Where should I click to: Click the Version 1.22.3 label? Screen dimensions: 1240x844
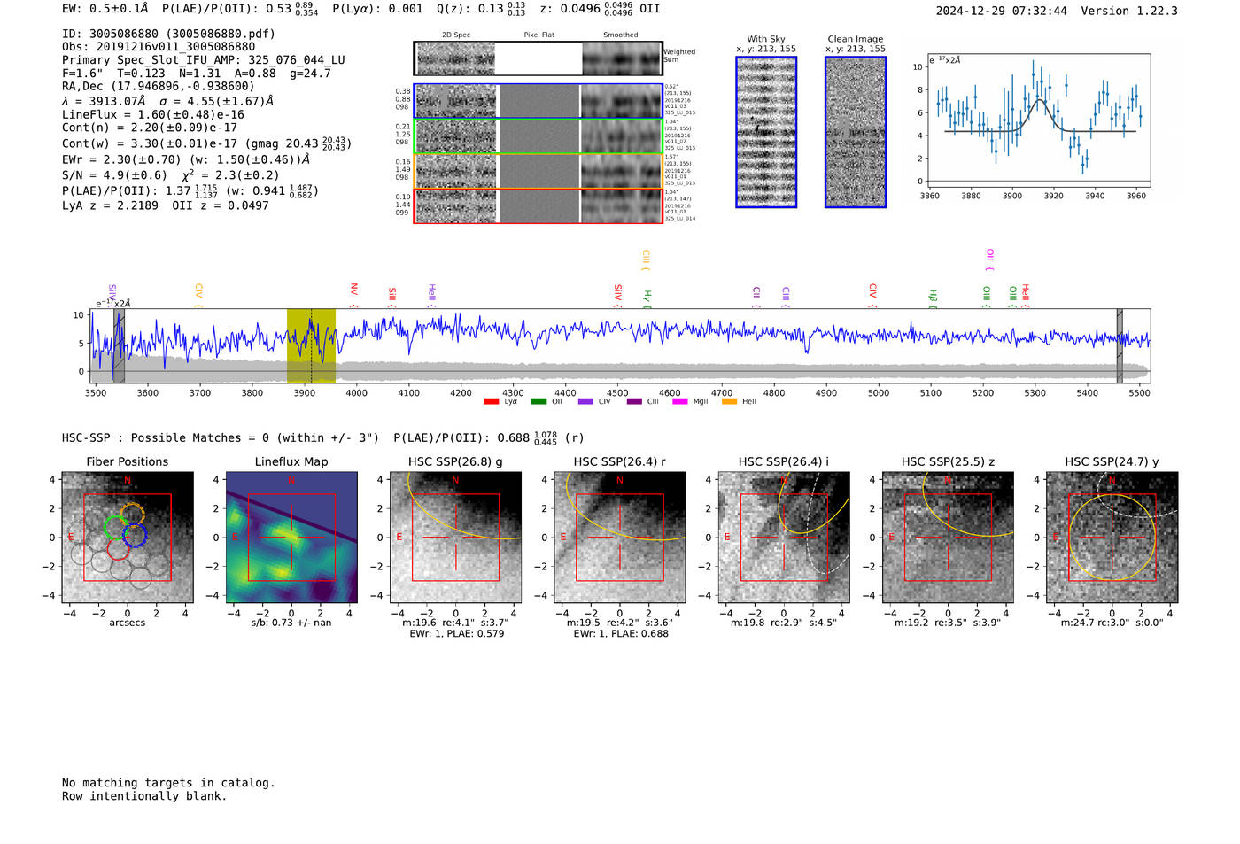pos(1129,11)
